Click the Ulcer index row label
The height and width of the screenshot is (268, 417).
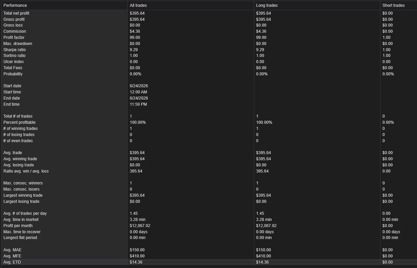point(14,62)
